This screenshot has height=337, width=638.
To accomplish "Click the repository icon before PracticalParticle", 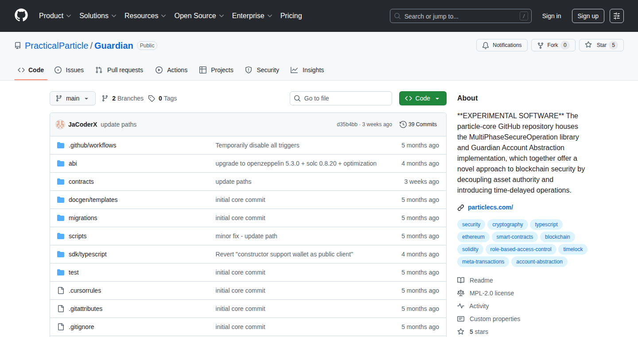I will pyautogui.click(x=18, y=46).
